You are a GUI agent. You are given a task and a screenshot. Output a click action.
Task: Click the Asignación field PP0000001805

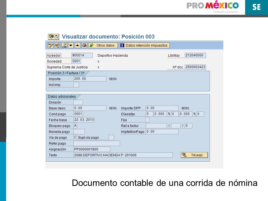[x=92, y=149]
